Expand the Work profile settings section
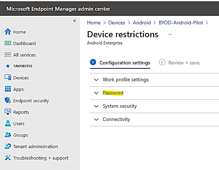Image resolution: width=219 pixels, height=170 pixels. [125, 79]
